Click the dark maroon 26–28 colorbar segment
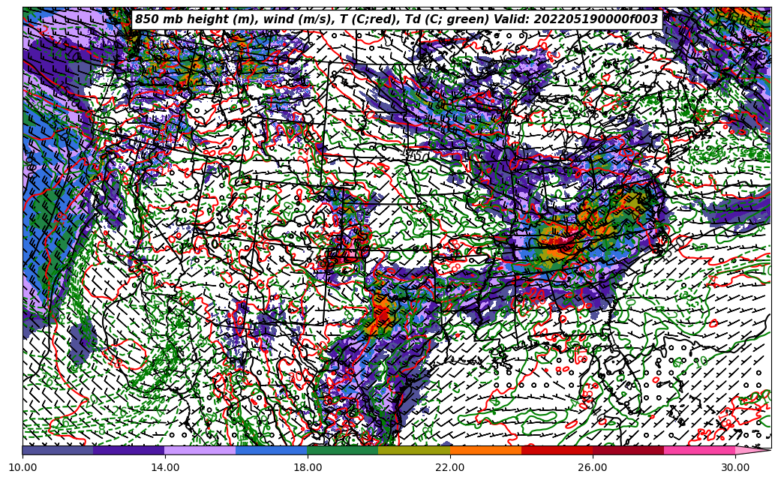Screen dimensions: 778x480 [x=628, y=450]
